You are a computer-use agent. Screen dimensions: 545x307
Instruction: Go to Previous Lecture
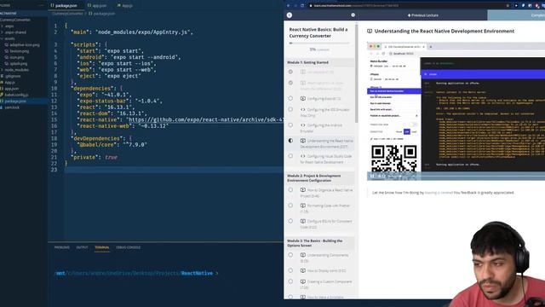tap(422, 15)
